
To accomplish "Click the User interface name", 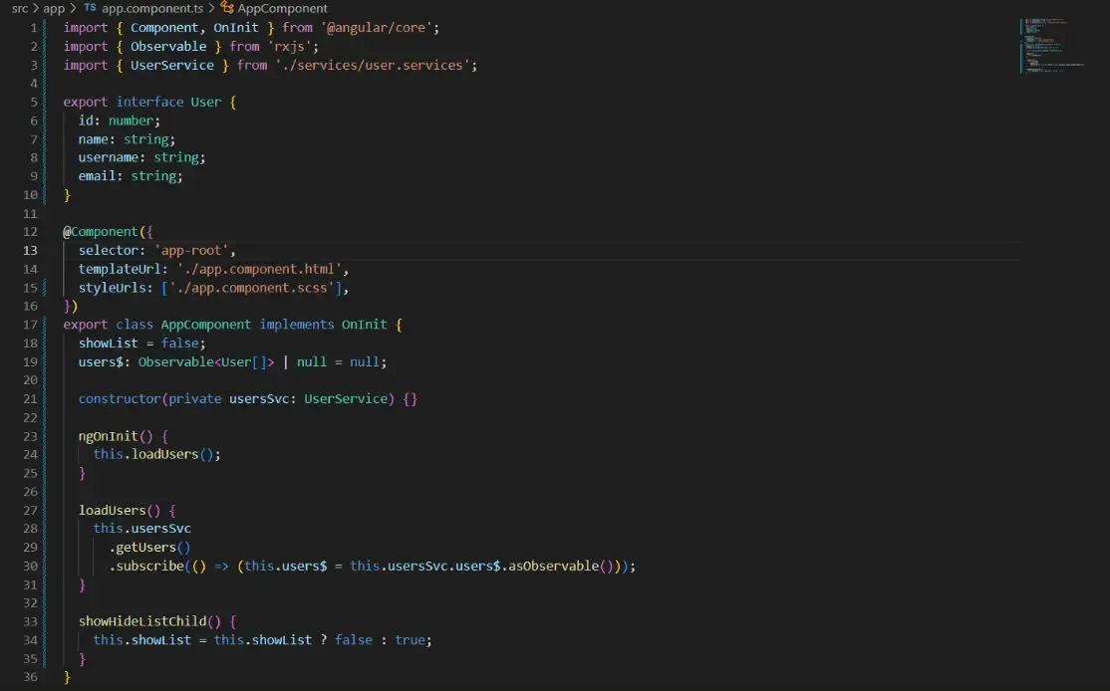I will click(205, 101).
